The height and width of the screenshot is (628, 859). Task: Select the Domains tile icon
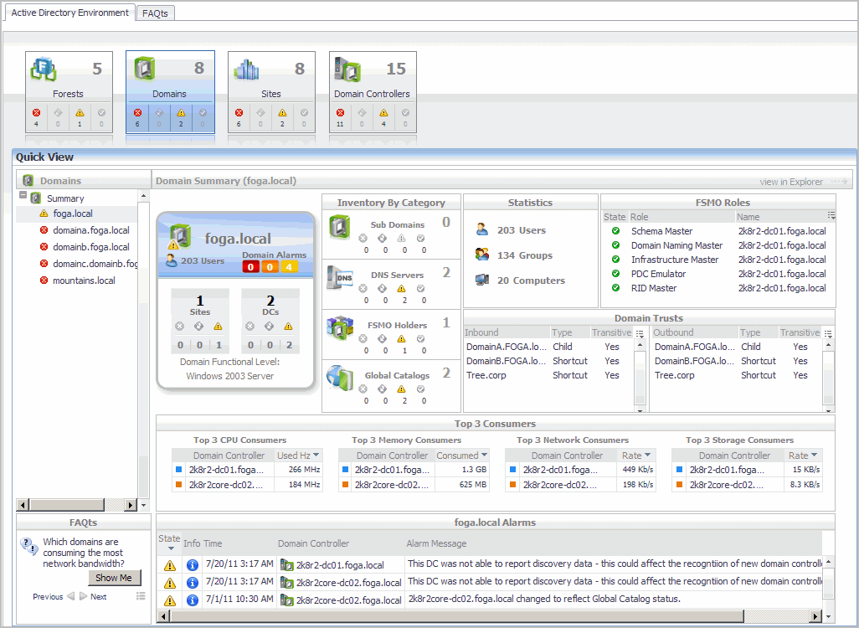145,69
